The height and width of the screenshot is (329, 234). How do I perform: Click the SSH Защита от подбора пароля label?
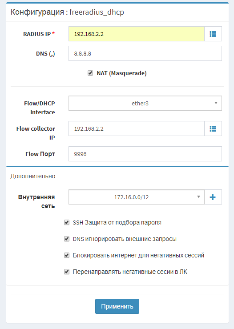(x=117, y=222)
